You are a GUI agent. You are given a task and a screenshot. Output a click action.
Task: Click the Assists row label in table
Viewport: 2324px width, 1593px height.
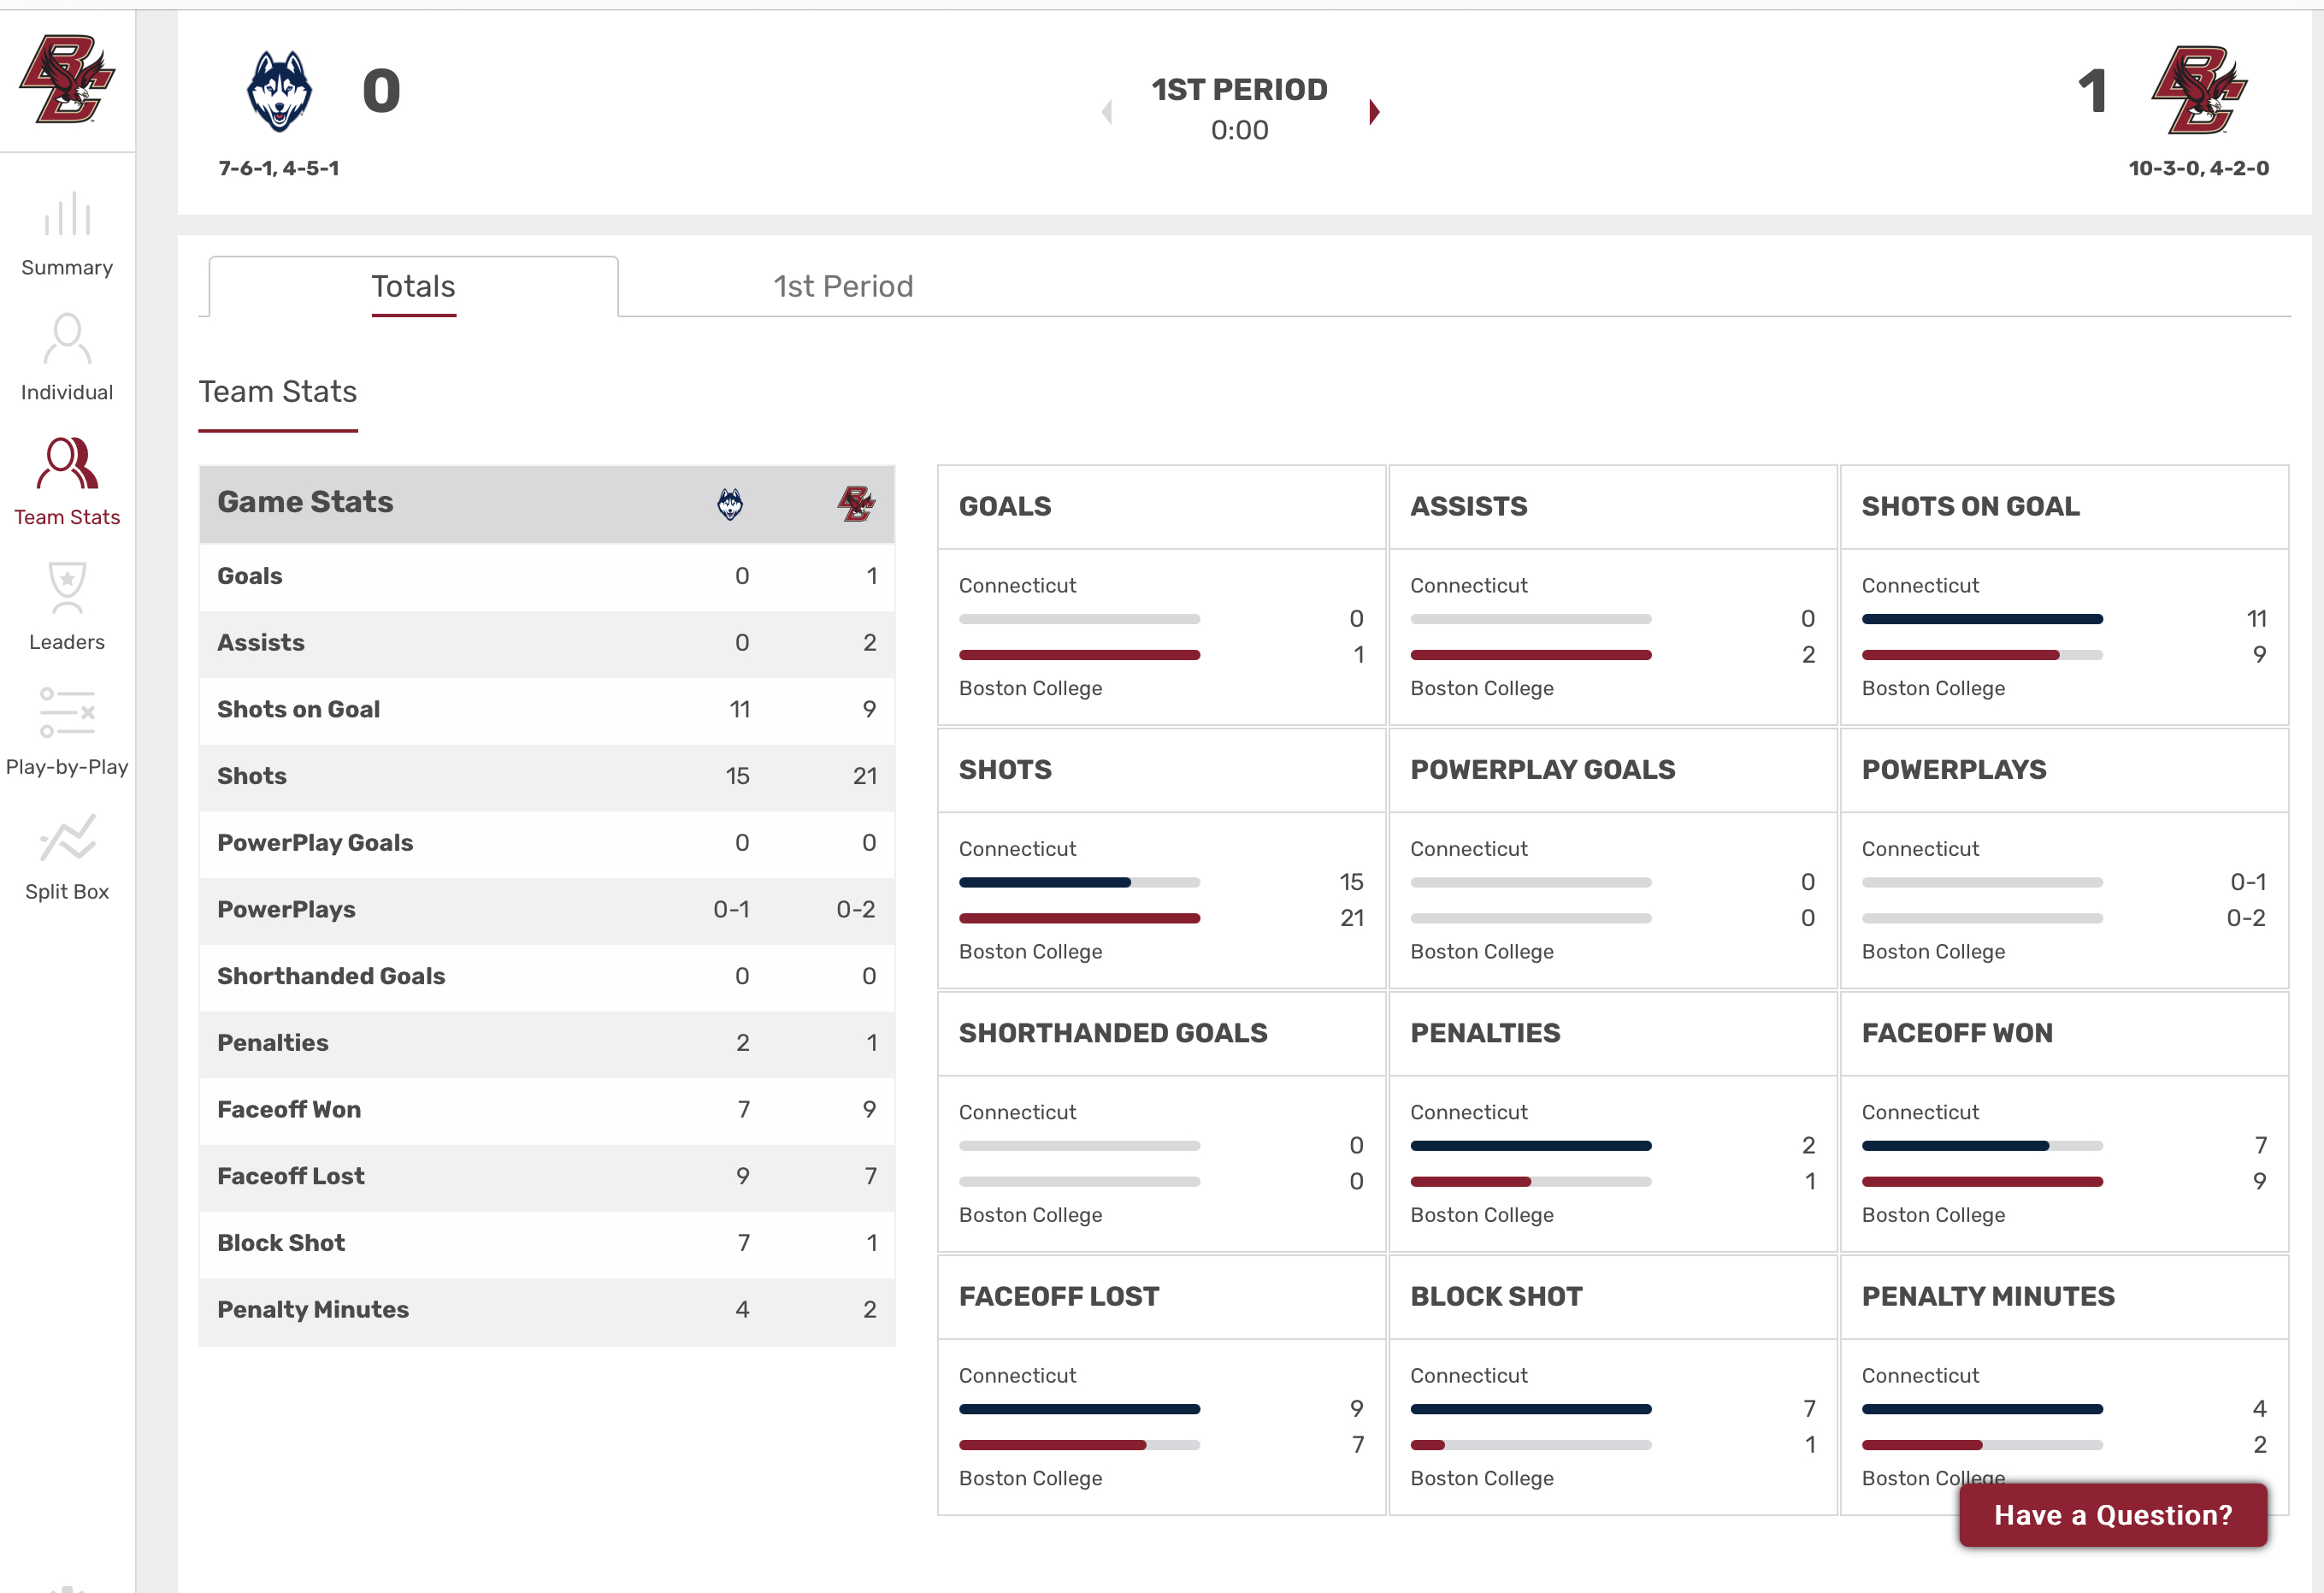coord(260,643)
